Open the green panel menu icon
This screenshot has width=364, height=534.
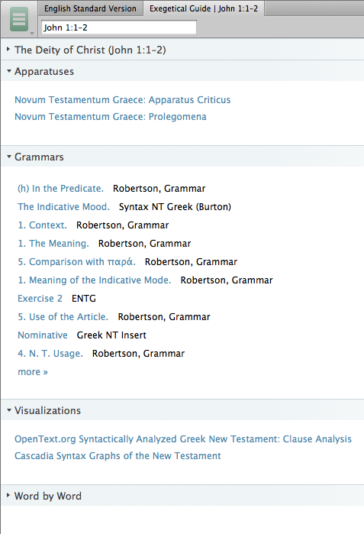19,19
